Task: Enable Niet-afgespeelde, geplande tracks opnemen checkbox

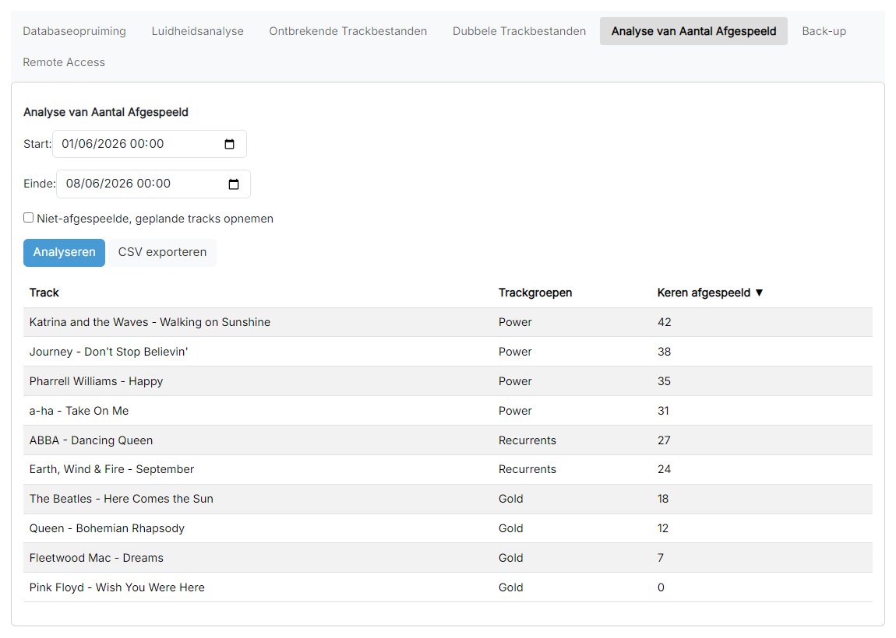Action: [x=29, y=217]
